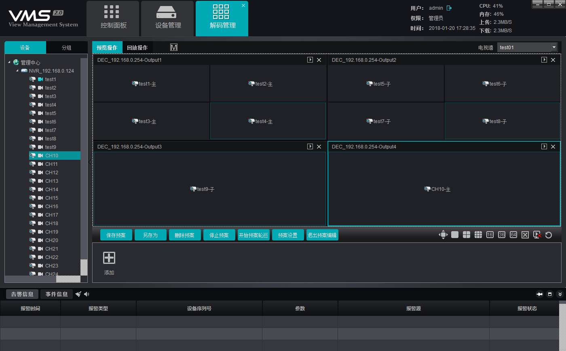566x351 pixels.
Task: Click the fullscreen expand icon
Action: (525, 235)
